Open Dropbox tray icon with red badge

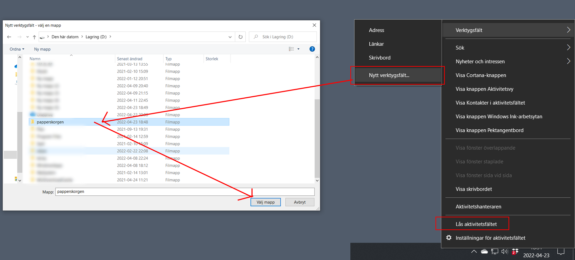(515, 251)
